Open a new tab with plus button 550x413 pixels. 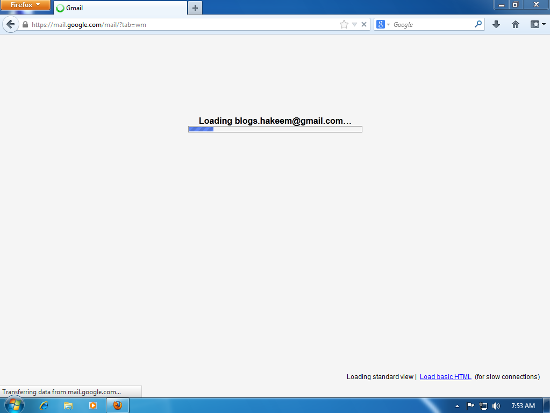195,8
